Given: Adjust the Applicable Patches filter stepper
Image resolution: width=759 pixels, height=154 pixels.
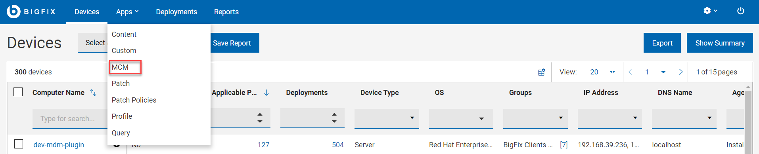Looking at the screenshot, I should 260,118.
